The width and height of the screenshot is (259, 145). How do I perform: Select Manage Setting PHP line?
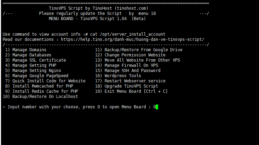[31, 65]
